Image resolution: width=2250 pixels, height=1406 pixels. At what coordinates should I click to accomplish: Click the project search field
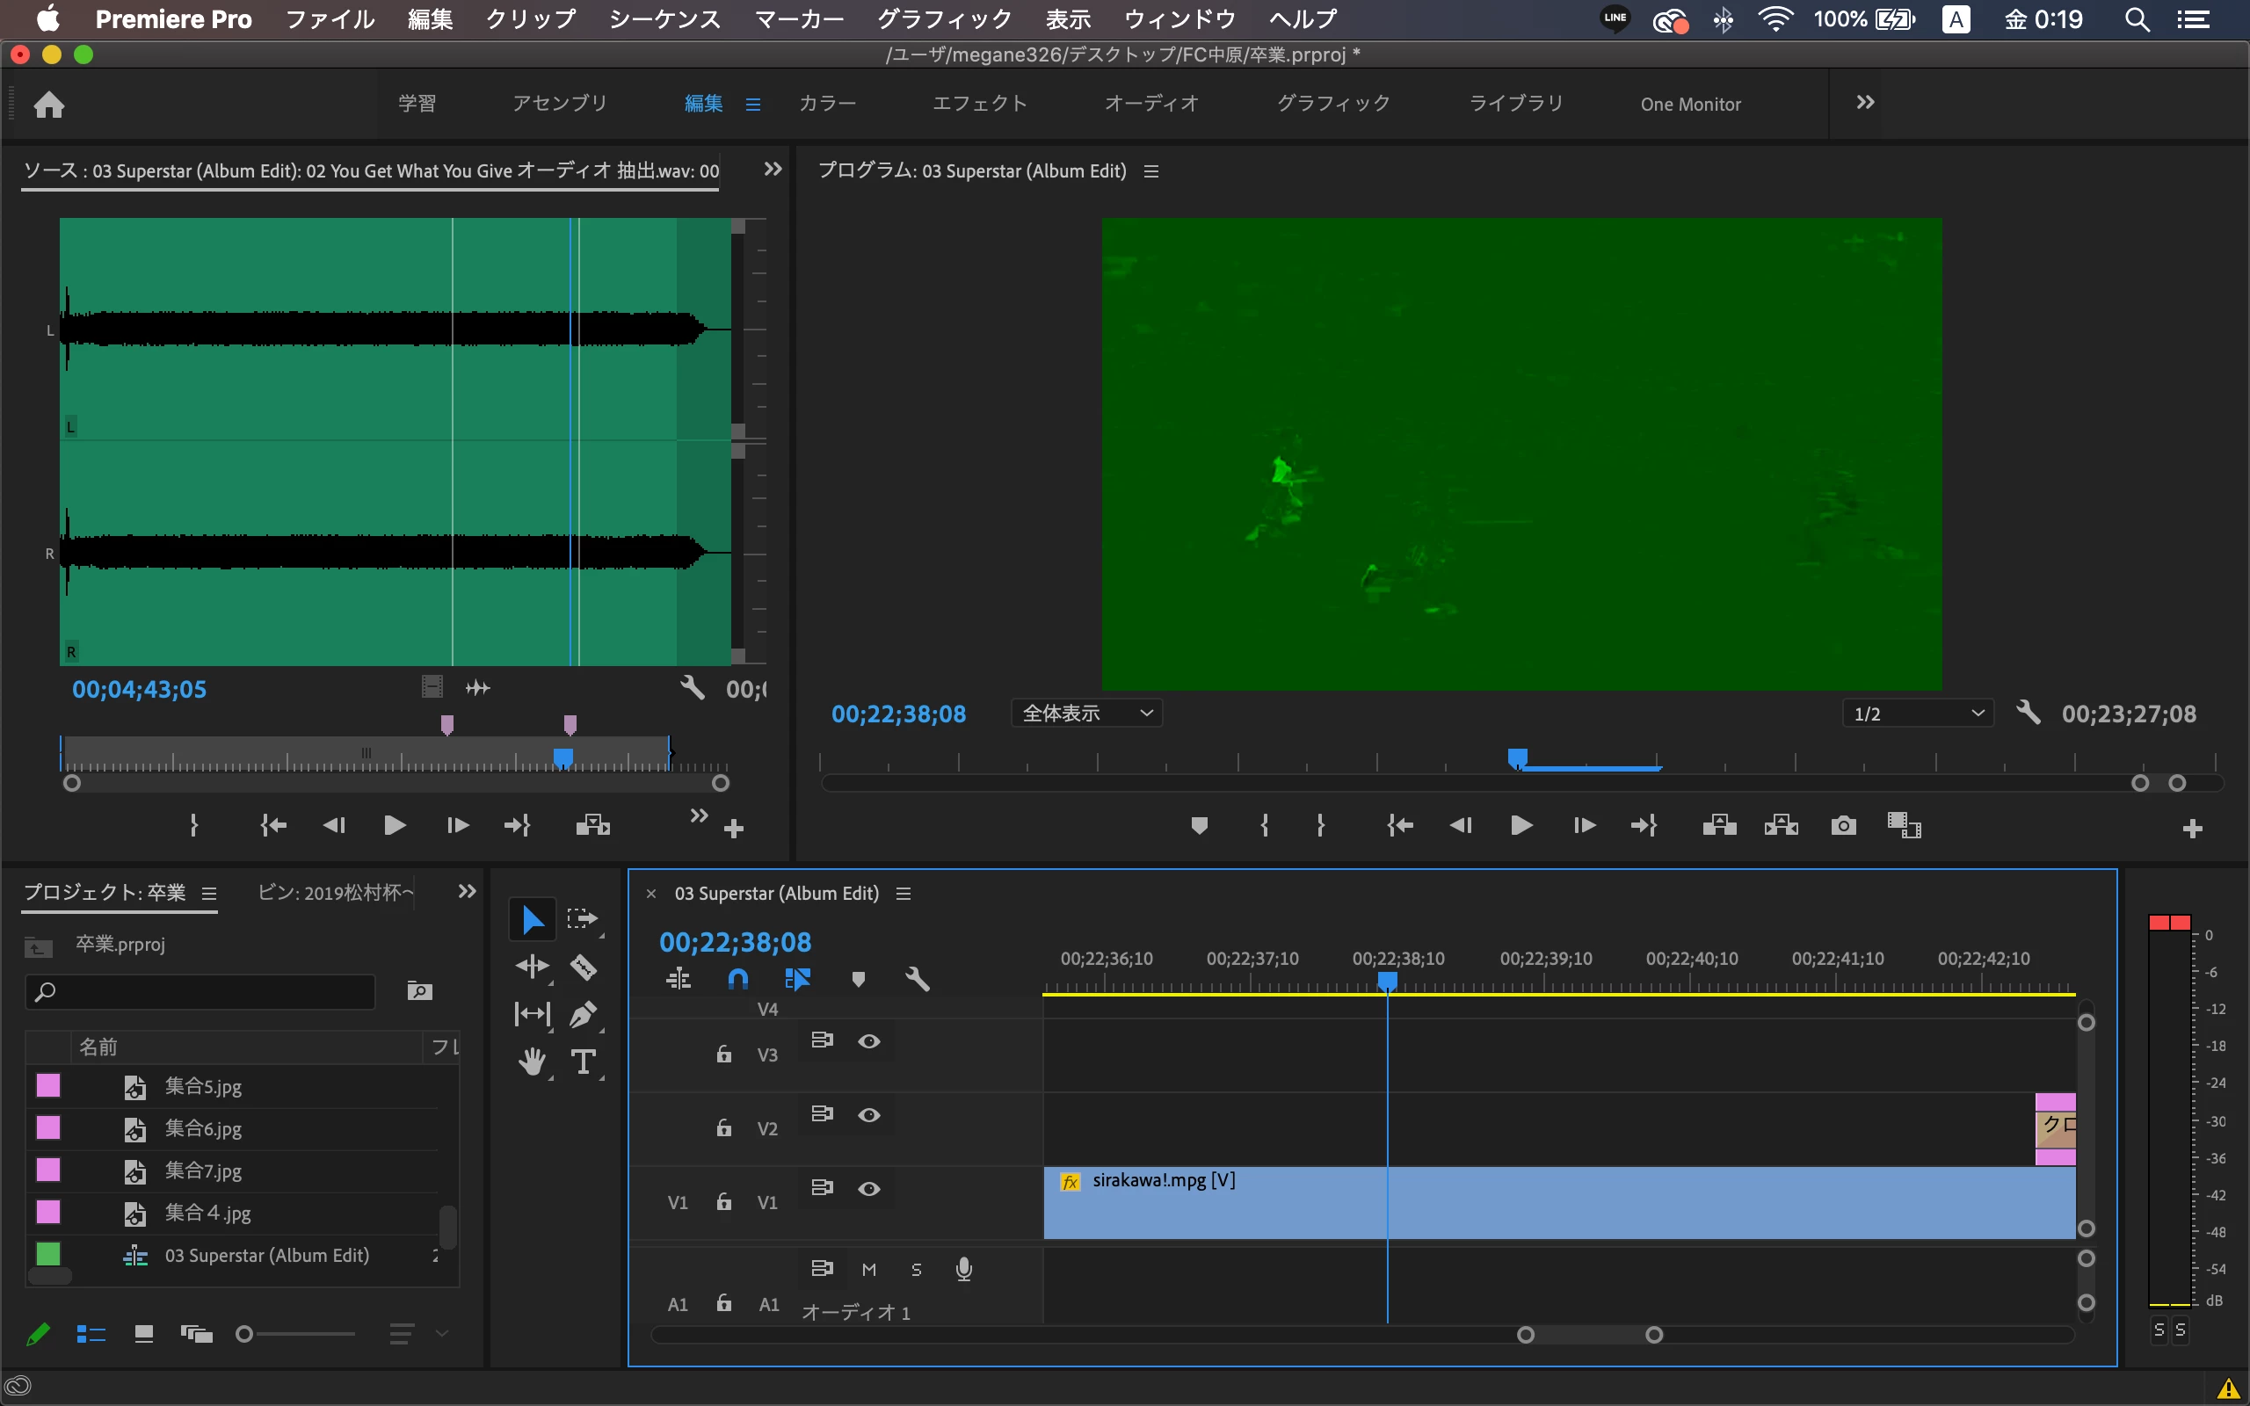coord(200,992)
